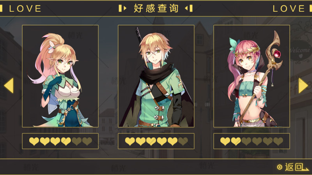Select the blonde ponytail elf girl portrait
Image resolution: width=312 pixels, height=175 pixels.
tap(60, 76)
